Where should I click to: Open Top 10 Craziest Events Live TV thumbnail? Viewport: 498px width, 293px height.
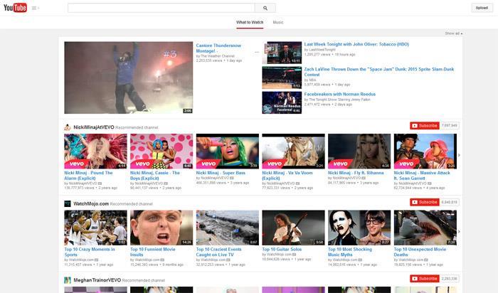pos(228,228)
